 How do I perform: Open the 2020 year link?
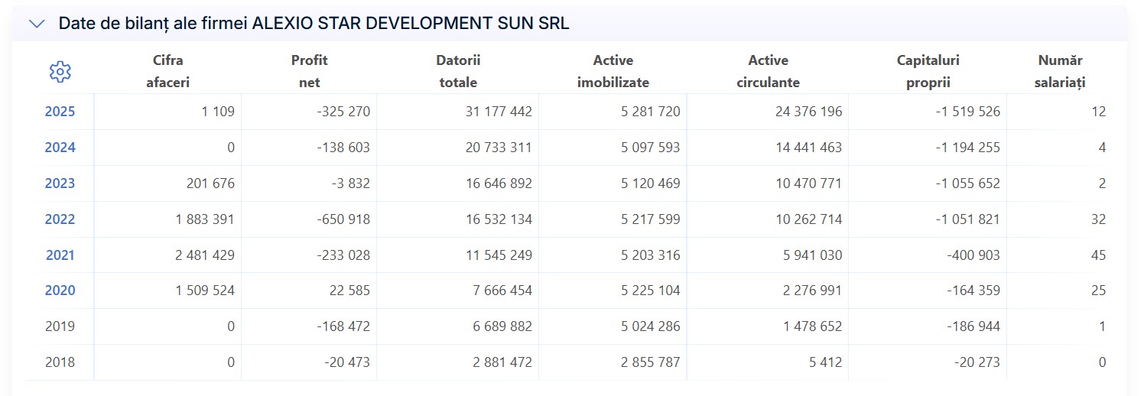coord(60,291)
